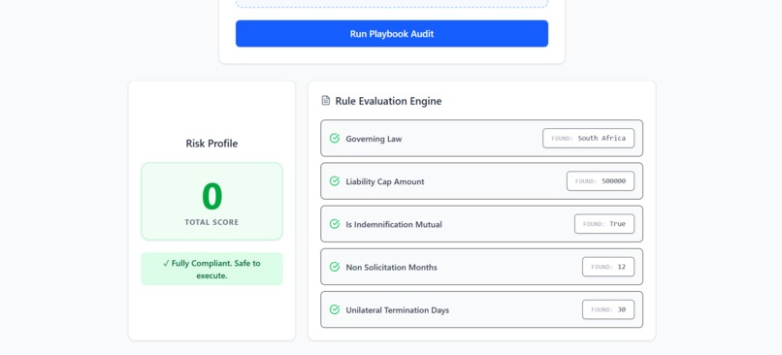Click the FOUND: 500000 value badge
This screenshot has height=355, width=782.
[x=601, y=181]
